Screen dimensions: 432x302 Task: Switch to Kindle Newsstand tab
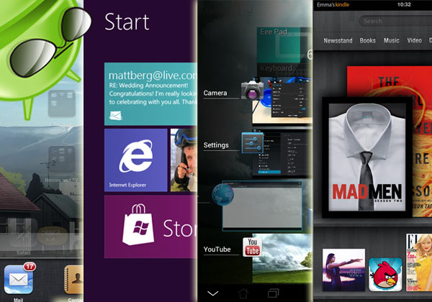[338, 41]
